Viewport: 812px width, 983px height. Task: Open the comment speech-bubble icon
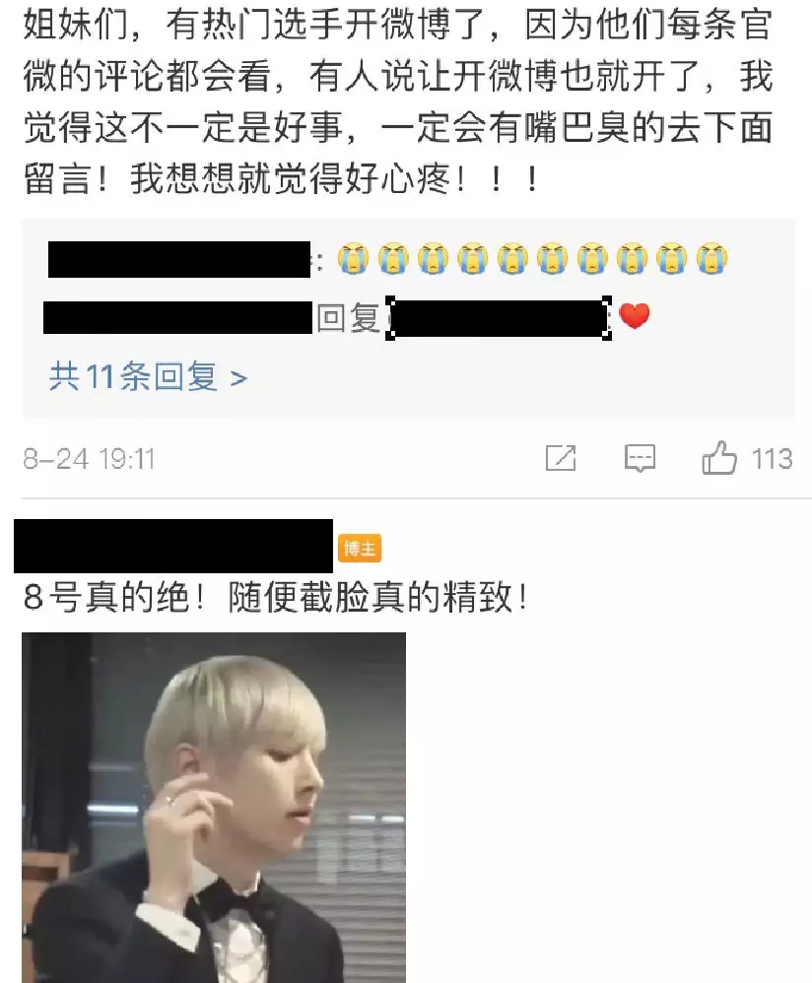click(640, 458)
